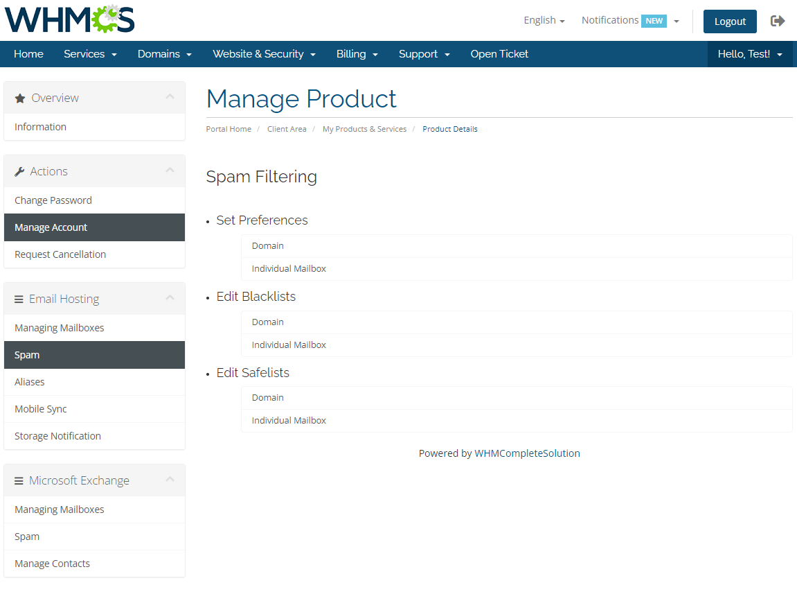Click the Email Hosting heading text

[64, 299]
